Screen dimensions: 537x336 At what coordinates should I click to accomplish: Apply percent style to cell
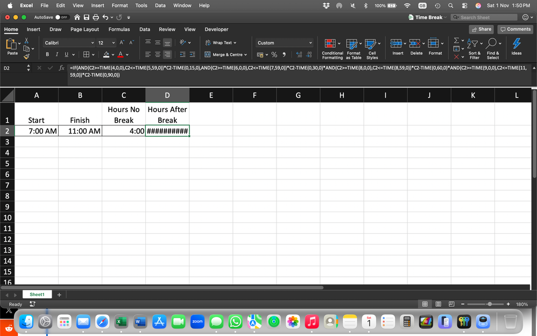point(274,54)
